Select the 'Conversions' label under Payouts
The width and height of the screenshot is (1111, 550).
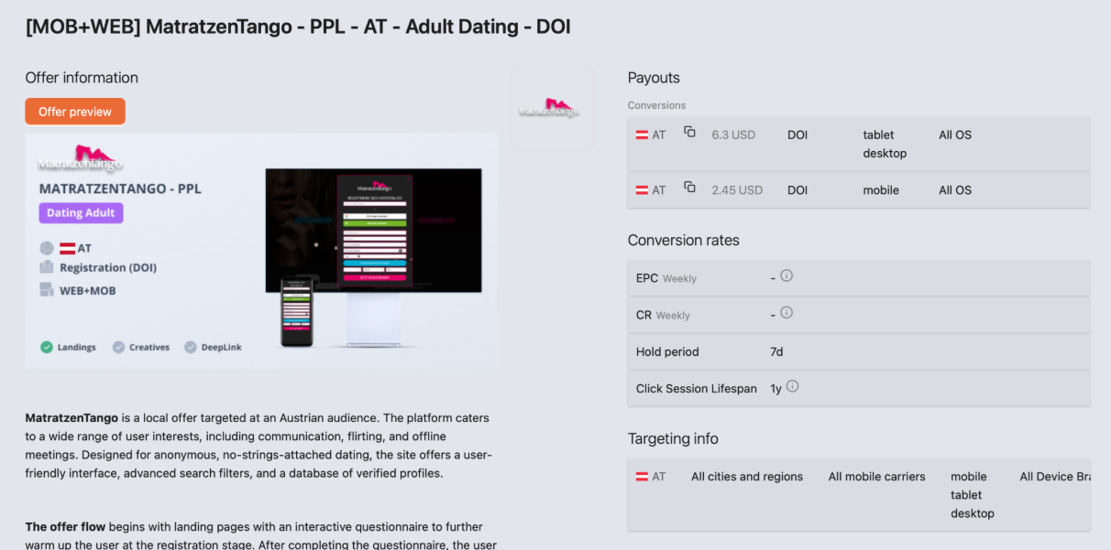point(656,105)
